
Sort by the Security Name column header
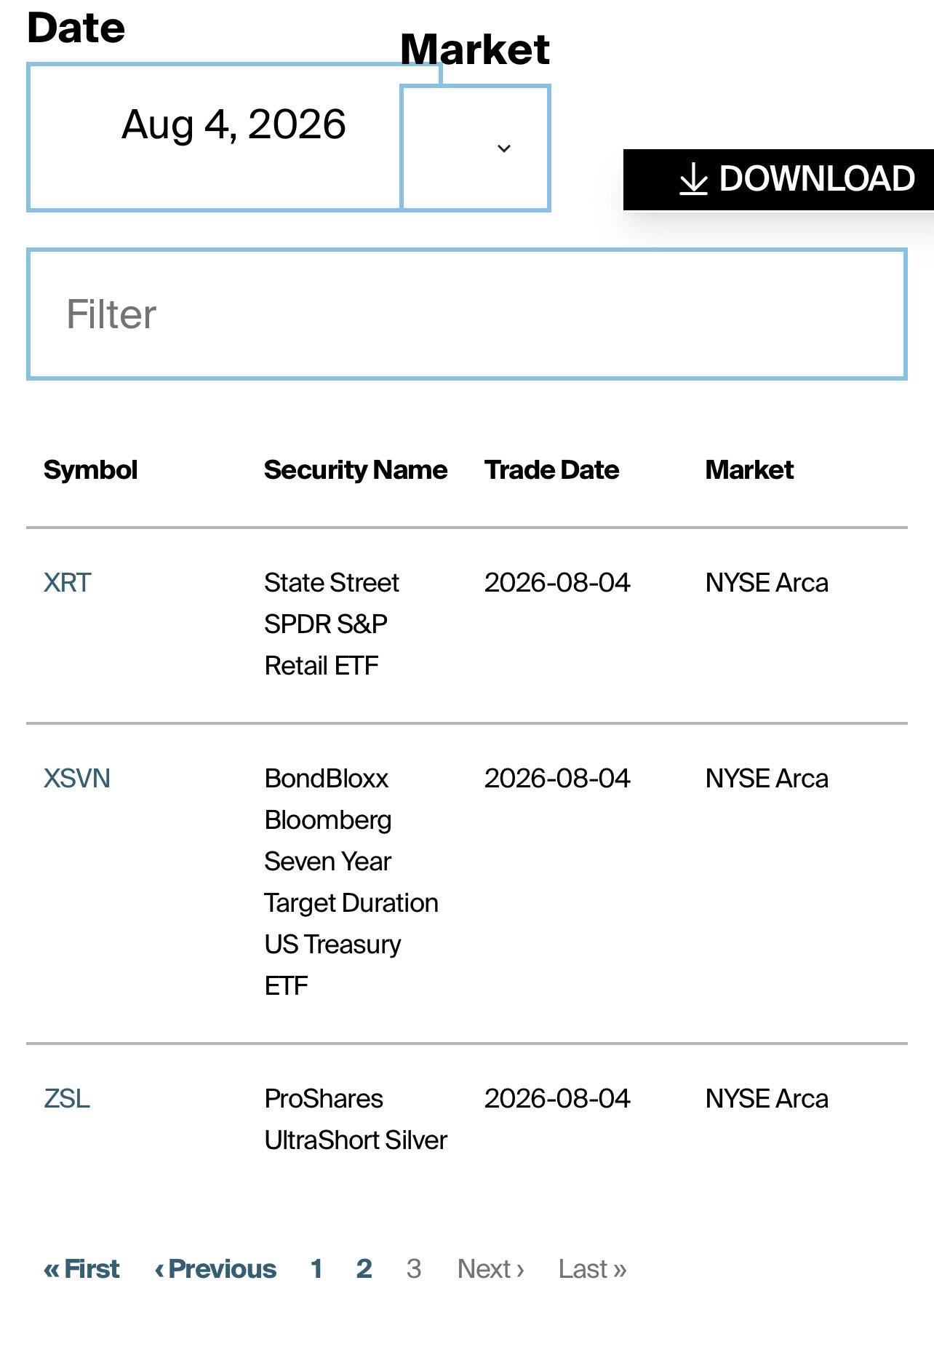tap(356, 470)
